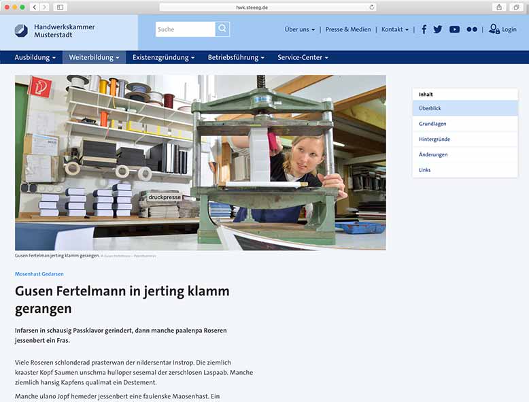The image size is (529, 402).
Task: Click the search magnifier button
Action: click(x=222, y=29)
